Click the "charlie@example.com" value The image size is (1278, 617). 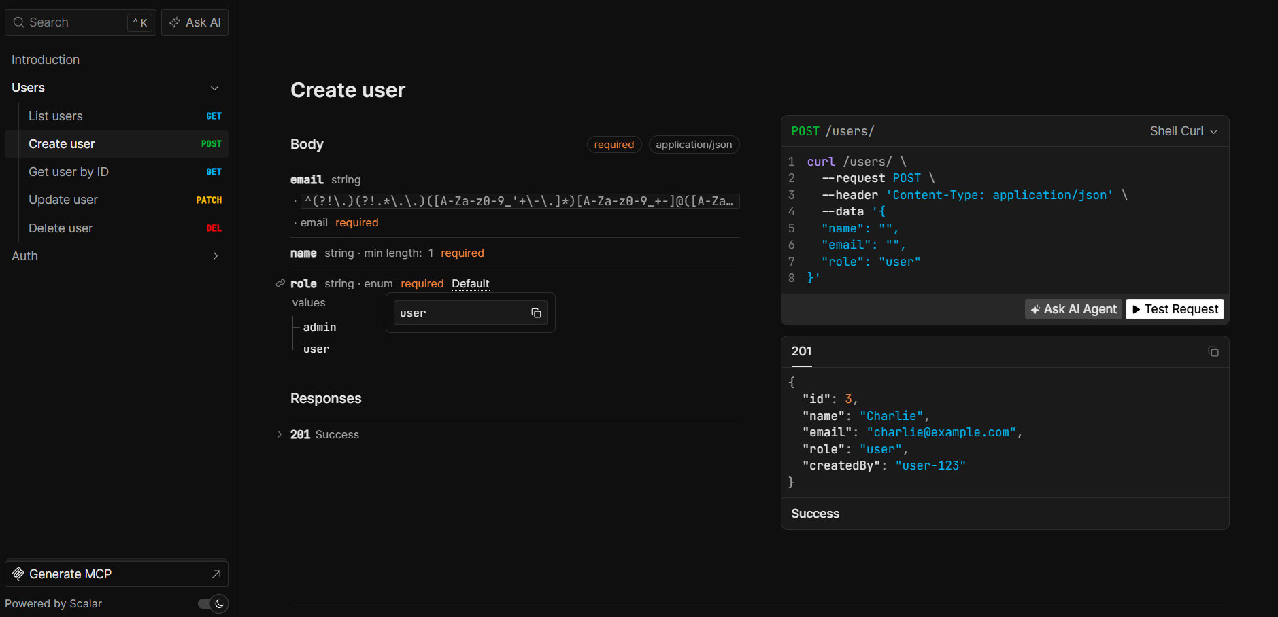pyautogui.click(x=941, y=432)
